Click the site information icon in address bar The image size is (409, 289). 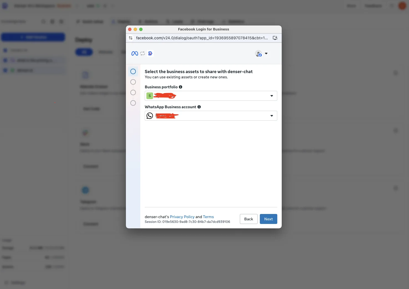[x=131, y=38]
